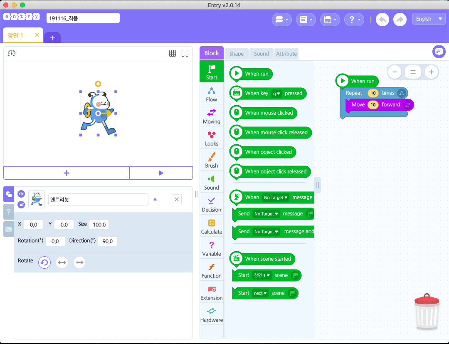Click the Size value field
449x344 pixels.
[x=99, y=225]
